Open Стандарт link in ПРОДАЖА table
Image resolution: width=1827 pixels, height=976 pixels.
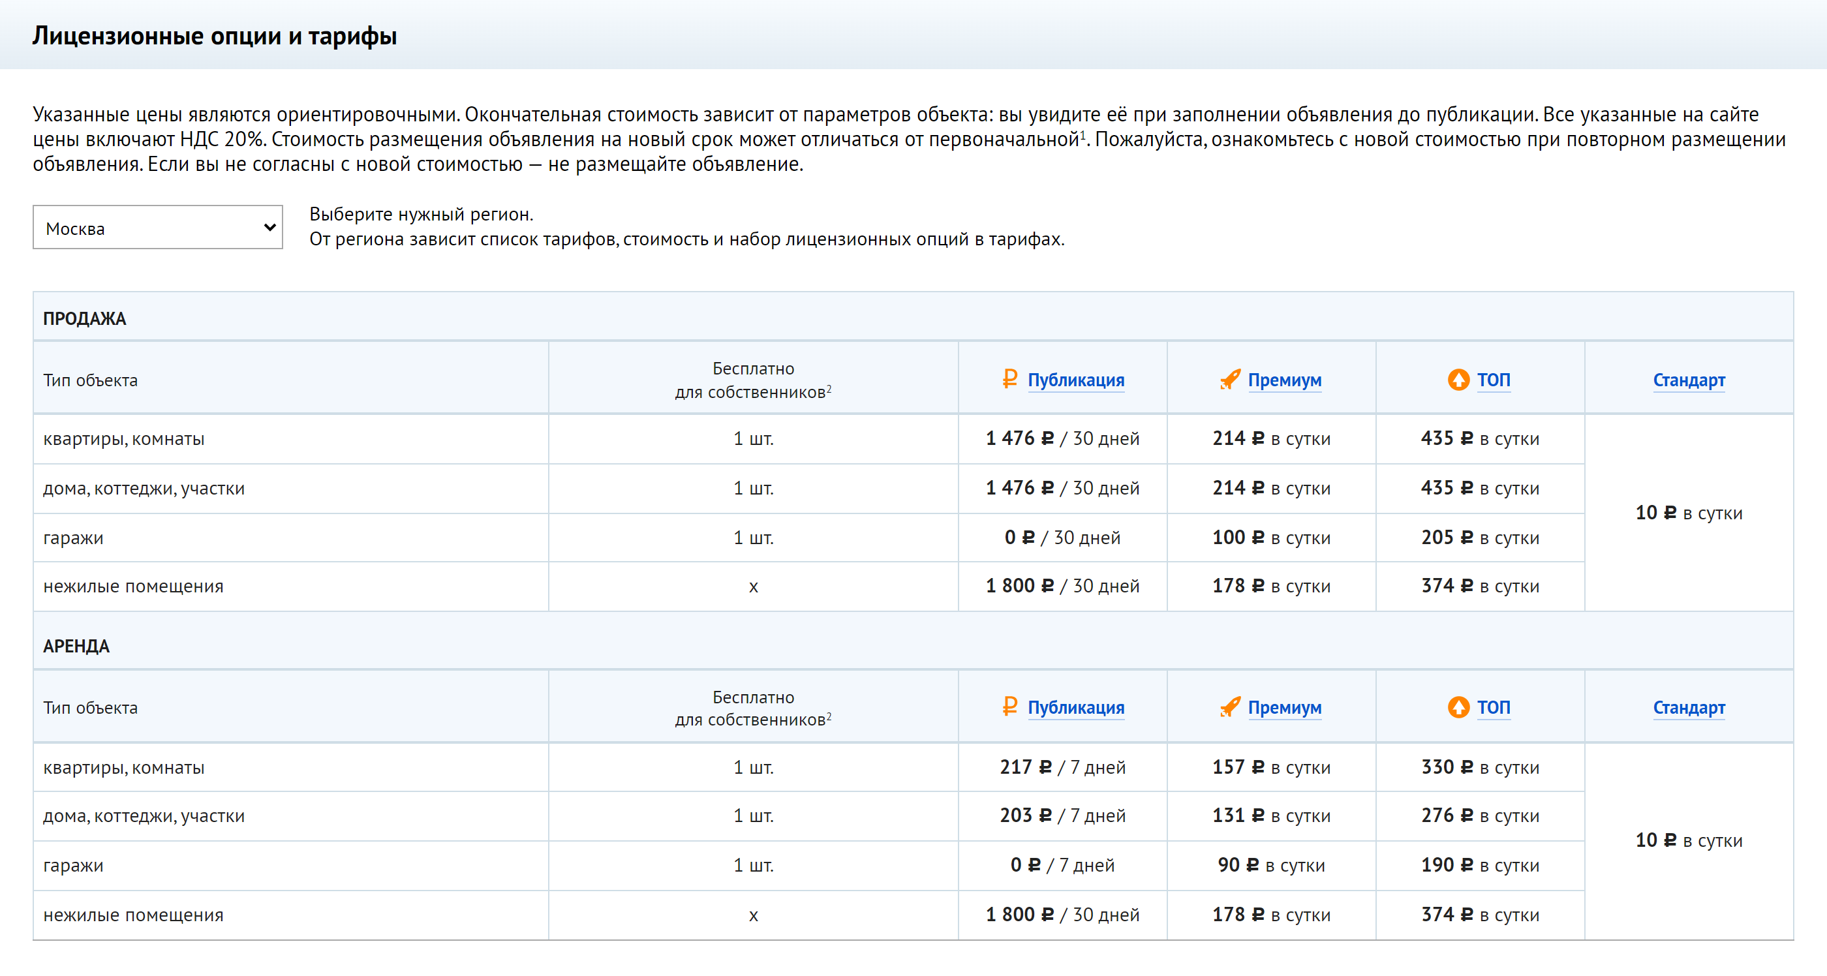coord(1689,380)
